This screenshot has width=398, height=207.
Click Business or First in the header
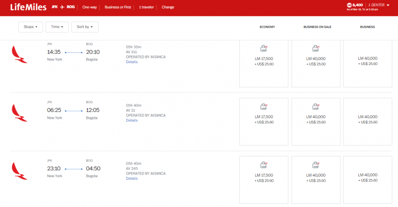point(116,8)
